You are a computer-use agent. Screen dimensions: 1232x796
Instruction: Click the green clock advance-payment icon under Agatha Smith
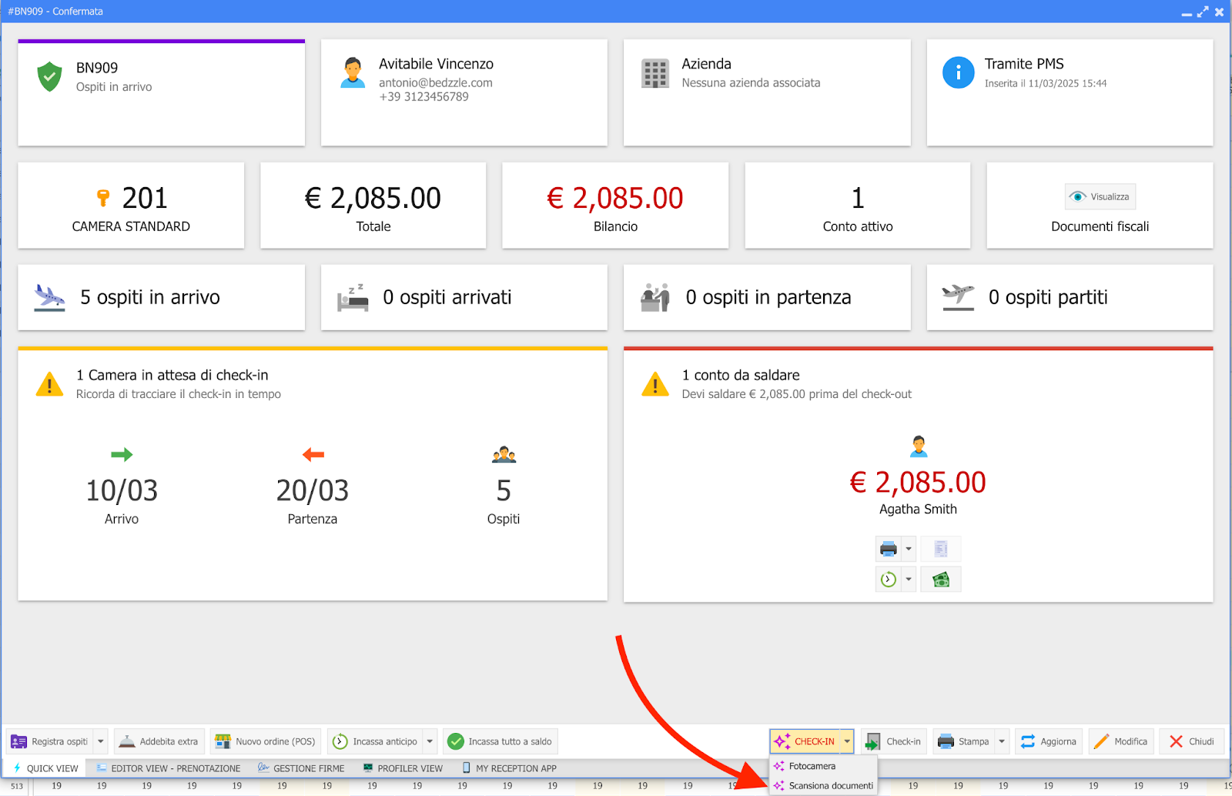889,580
